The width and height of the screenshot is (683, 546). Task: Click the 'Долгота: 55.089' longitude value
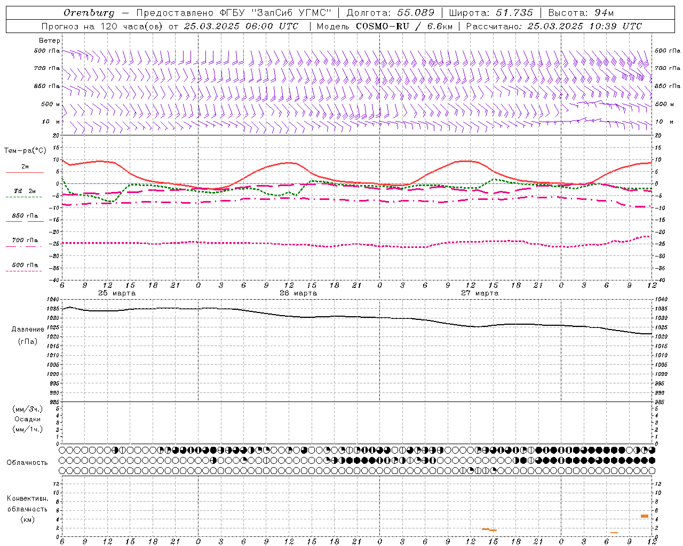[390, 13]
